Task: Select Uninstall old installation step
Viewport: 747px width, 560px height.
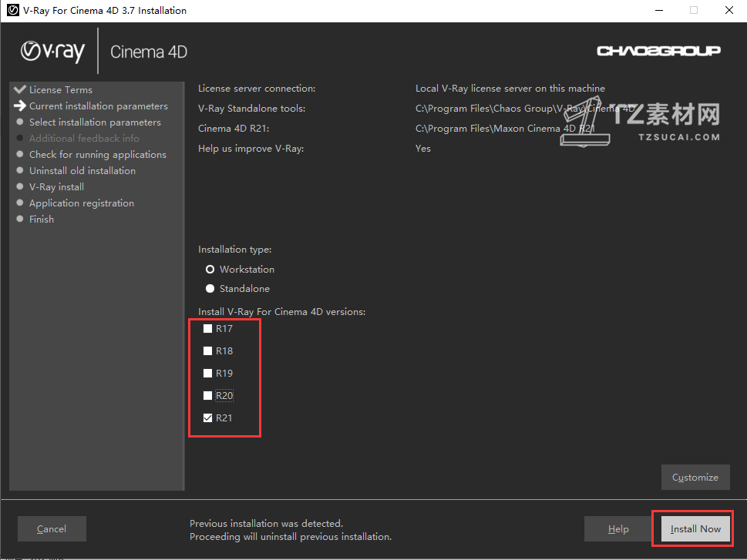Action: coord(82,171)
